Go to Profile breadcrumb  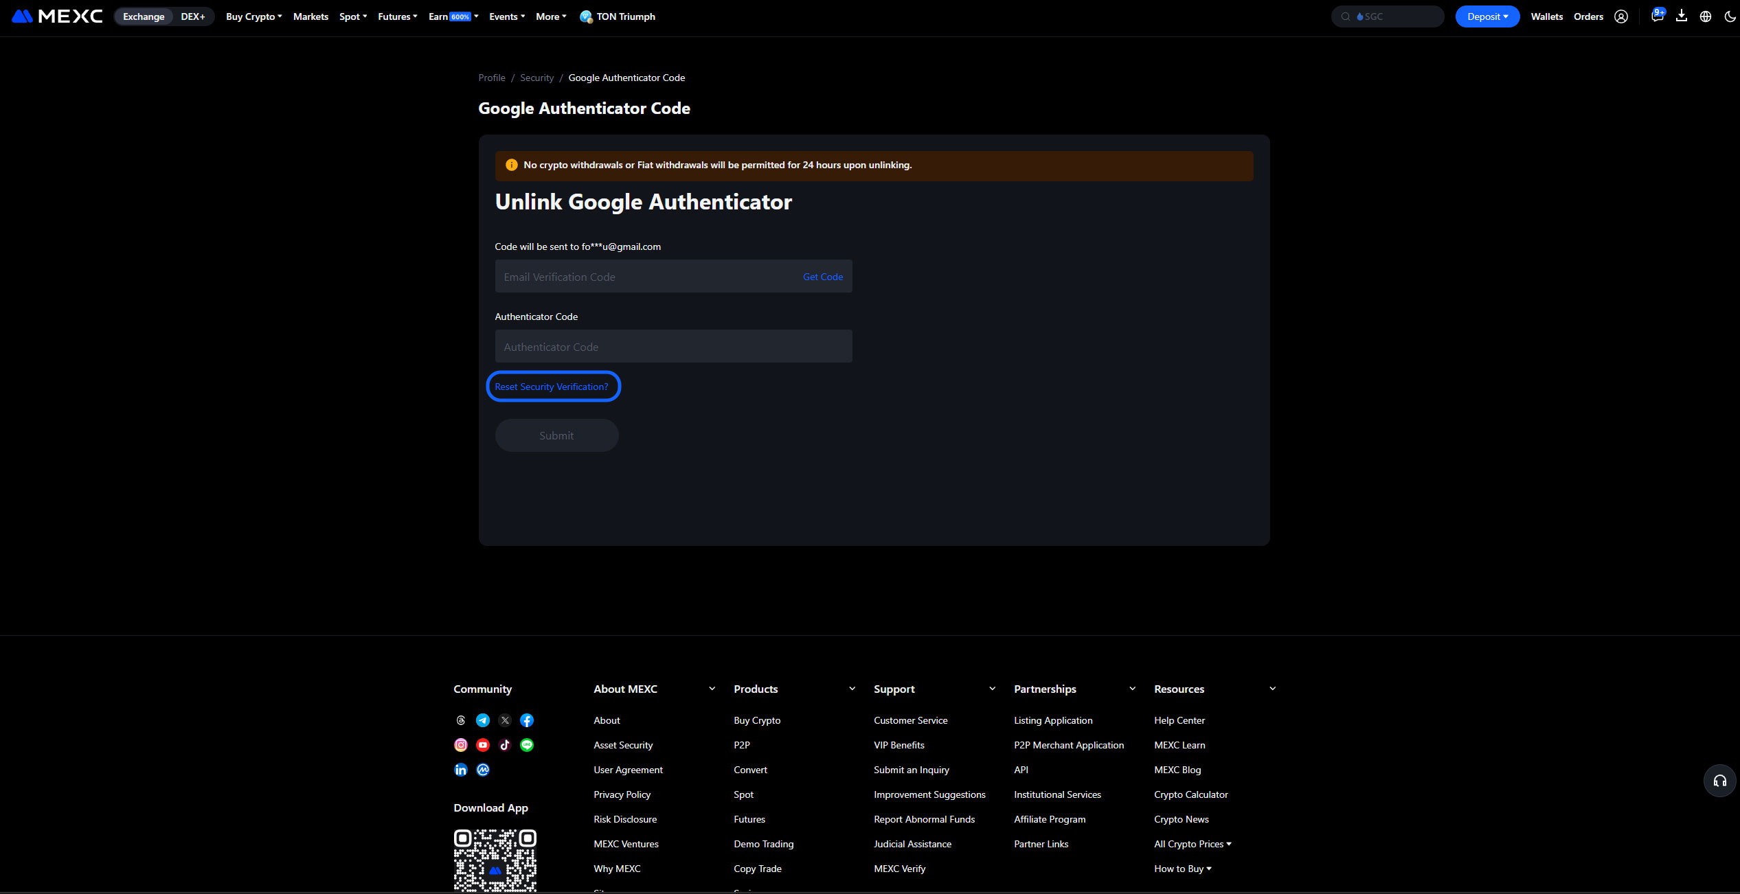click(x=492, y=78)
